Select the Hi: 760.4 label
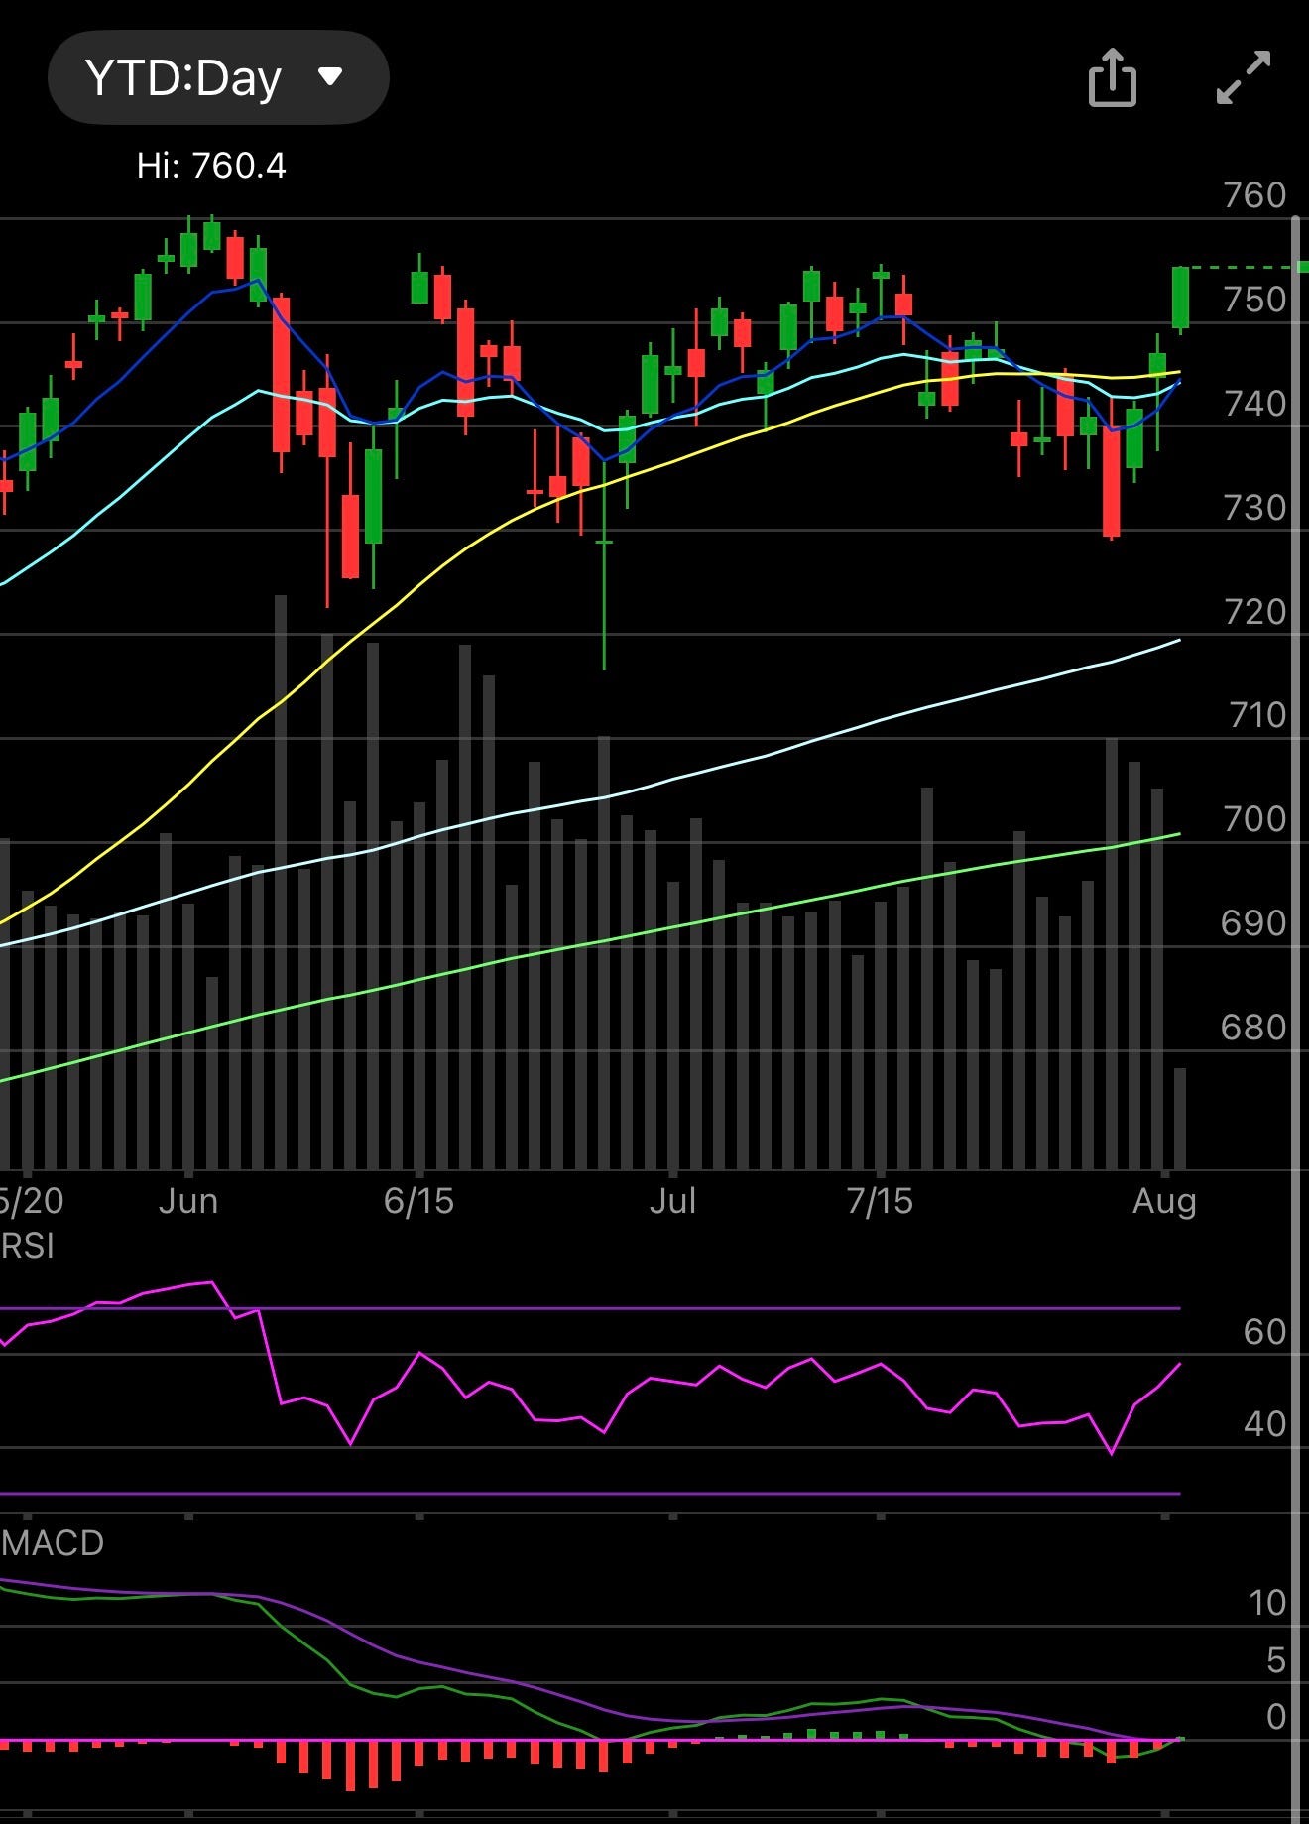Screen dimensions: 1309x1824 tap(211, 166)
